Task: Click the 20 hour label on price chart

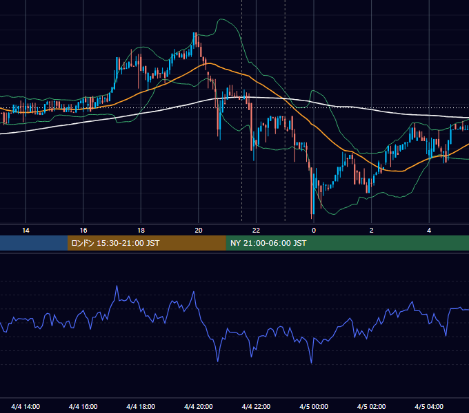Action: 199,231
